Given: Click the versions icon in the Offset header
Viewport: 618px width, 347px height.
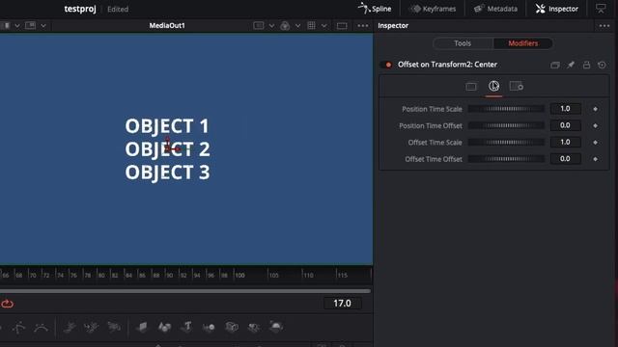Looking at the screenshot, I should click(x=555, y=65).
